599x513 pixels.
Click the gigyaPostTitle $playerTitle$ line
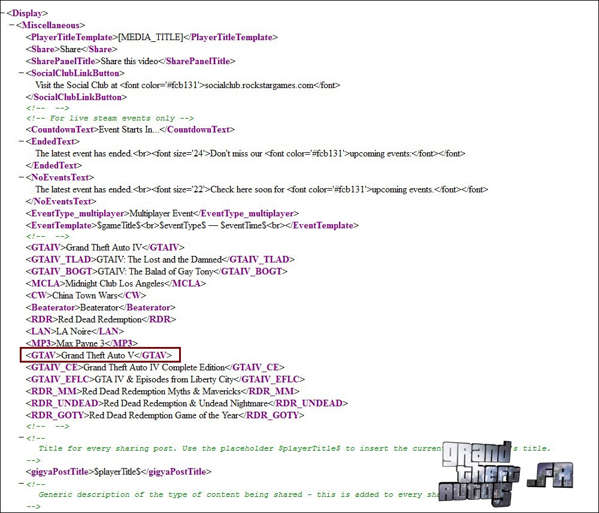coord(119,472)
